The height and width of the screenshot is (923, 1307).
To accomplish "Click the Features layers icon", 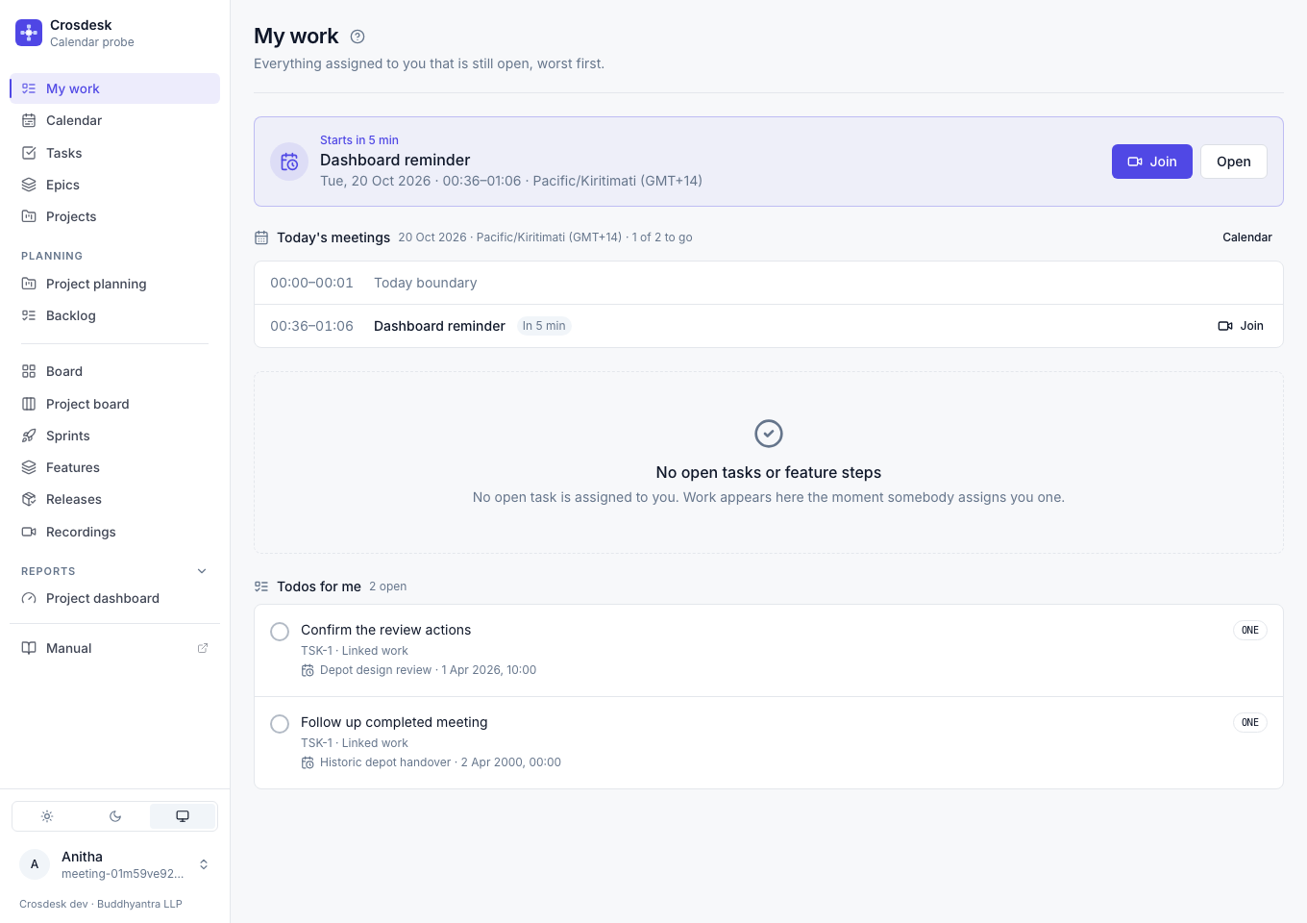I will point(29,467).
